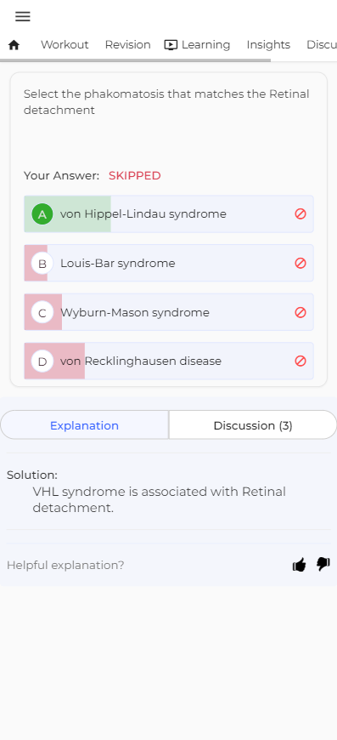Select option D circle
Viewport: 337px width, 740px height.
tap(42, 361)
